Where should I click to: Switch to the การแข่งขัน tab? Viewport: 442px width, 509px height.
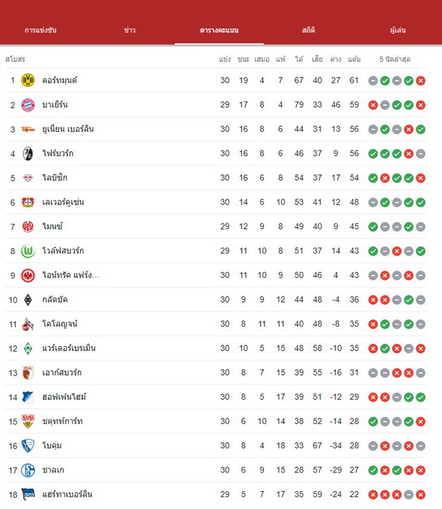(x=41, y=30)
